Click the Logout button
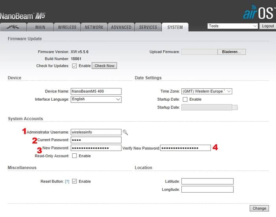This screenshot has height=217, width=276. coord(268,26)
